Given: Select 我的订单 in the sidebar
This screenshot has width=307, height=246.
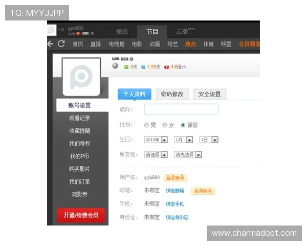Looking at the screenshot, I should pyautogui.click(x=79, y=181).
